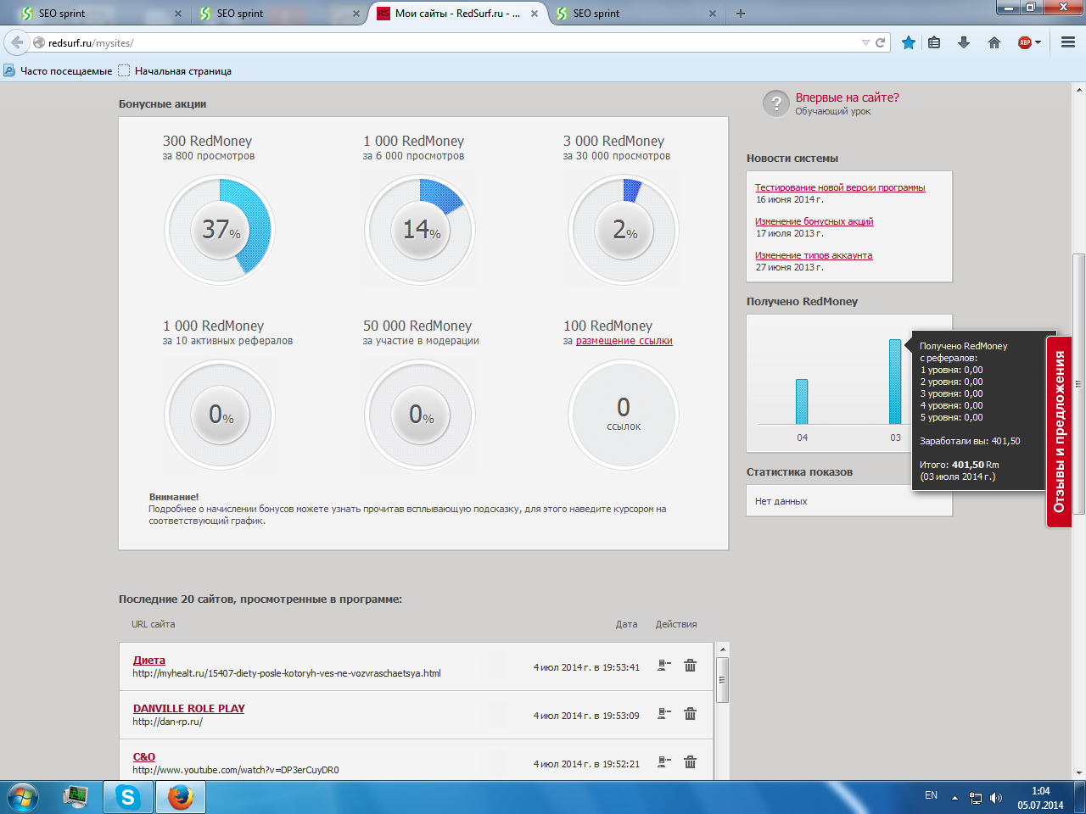The height and width of the screenshot is (814, 1086).
Task: Open the Отзывы и предложения feedback tab
Action: tap(1059, 432)
